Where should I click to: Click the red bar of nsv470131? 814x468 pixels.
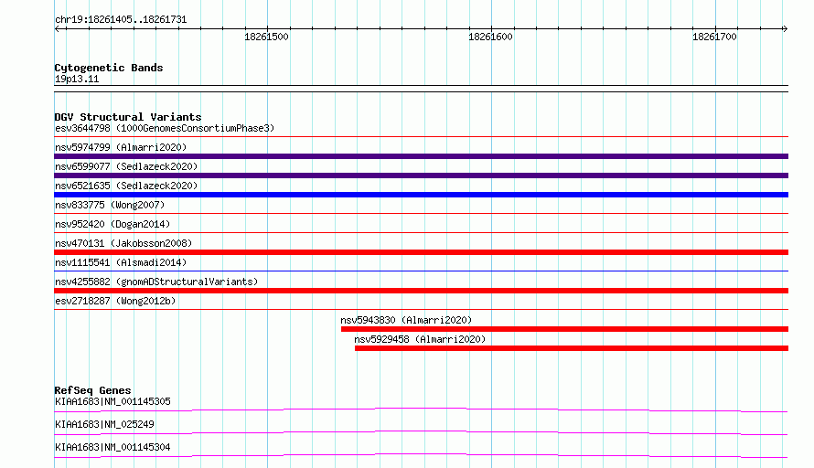coord(421,252)
